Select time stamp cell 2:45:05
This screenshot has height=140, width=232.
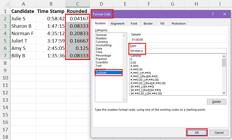[x=51, y=48]
